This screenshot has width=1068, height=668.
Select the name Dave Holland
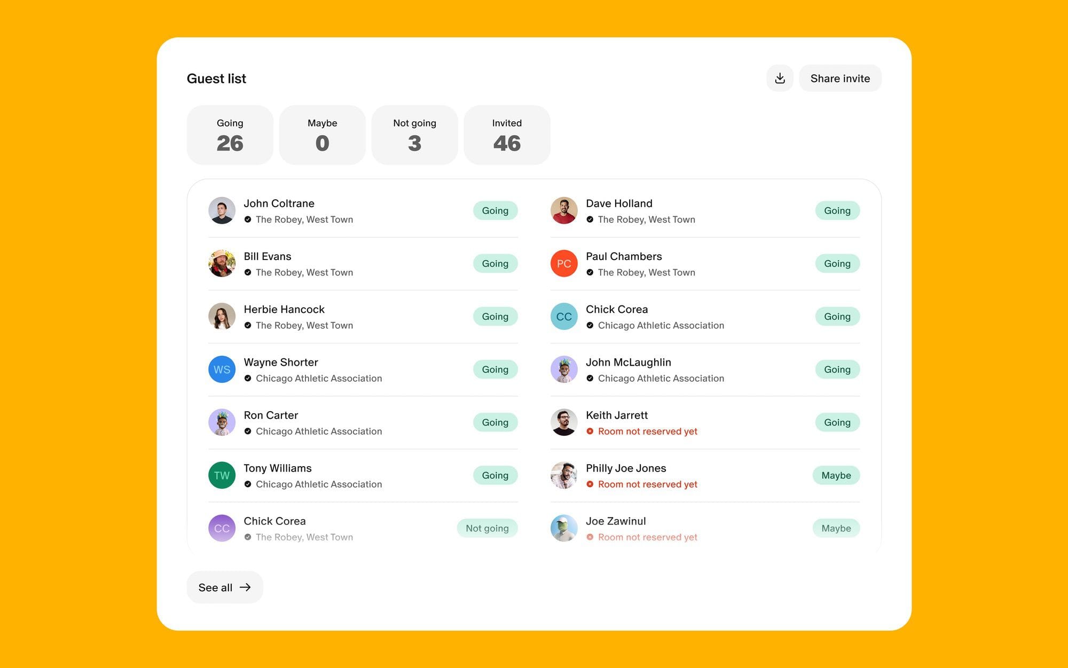pos(619,203)
